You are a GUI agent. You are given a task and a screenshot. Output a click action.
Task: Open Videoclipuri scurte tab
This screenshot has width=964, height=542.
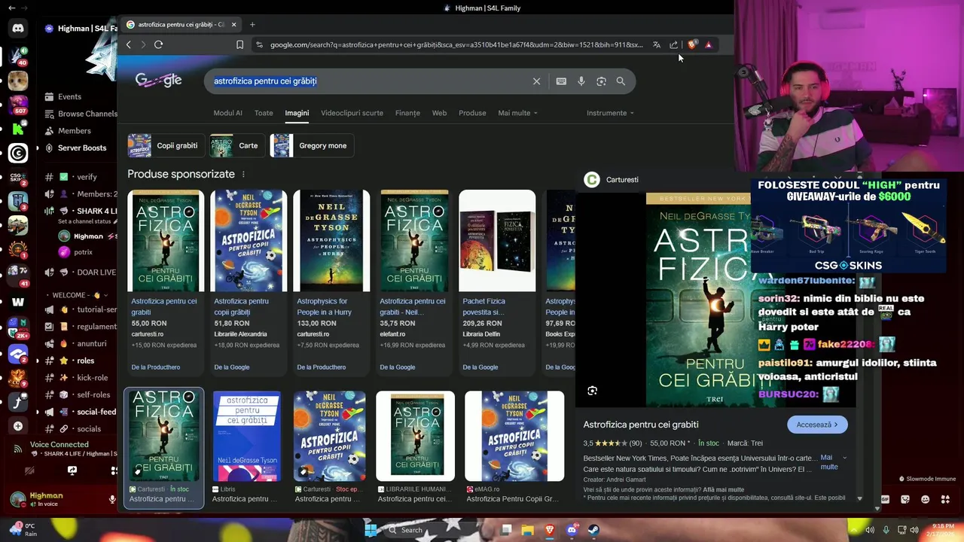click(352, 113)
